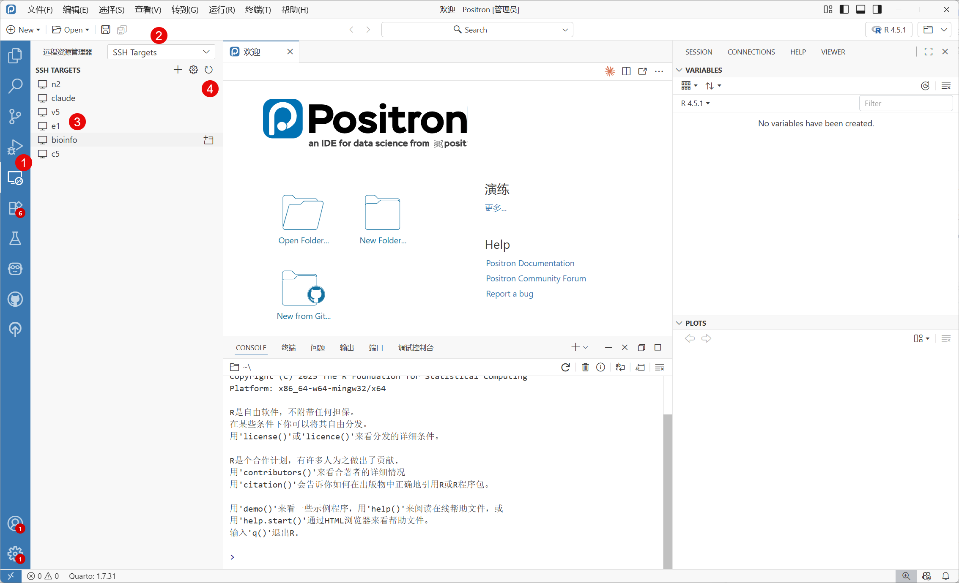Open notifications bell in status bar
959x583 pixels.
pos(946,576)
